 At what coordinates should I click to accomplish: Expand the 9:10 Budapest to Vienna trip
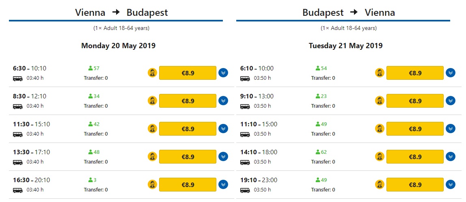(x=451, y=101)
